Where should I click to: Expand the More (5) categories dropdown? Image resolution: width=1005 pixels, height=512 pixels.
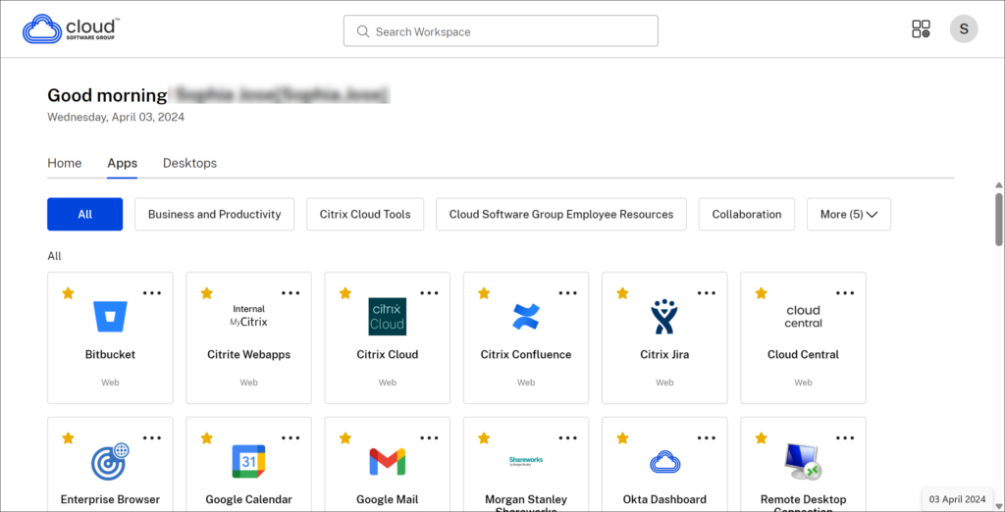848,214
